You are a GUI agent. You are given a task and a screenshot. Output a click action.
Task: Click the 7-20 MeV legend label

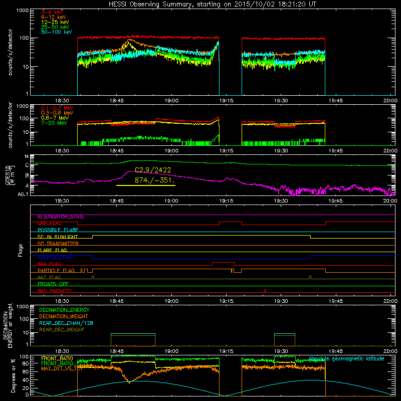[x=54, y=123]
